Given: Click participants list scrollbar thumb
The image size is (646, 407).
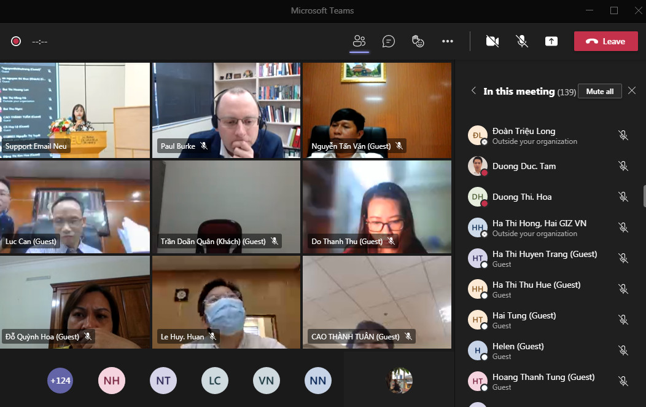Looking at the screenshot, I should 644,196.
